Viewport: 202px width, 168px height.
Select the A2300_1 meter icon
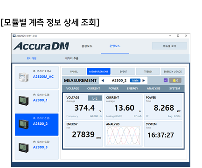[x=24, y=101]
